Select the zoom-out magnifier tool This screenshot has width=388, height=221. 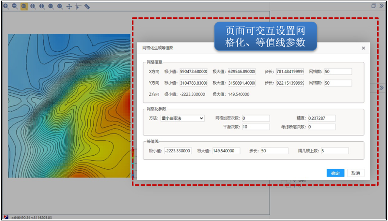[x=14, y=6]
